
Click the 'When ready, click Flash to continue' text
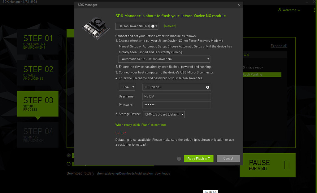tap(141, 125)
